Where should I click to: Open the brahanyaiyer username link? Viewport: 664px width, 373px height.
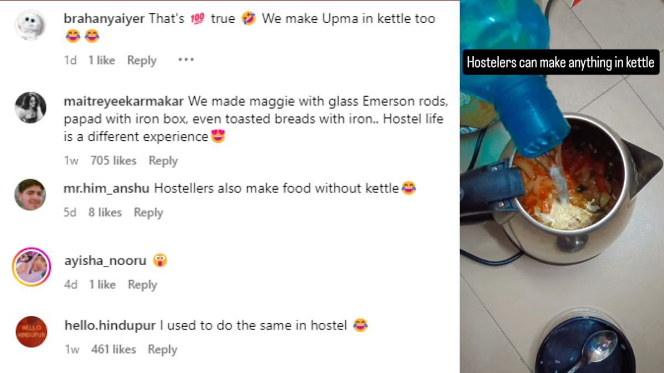105,19
